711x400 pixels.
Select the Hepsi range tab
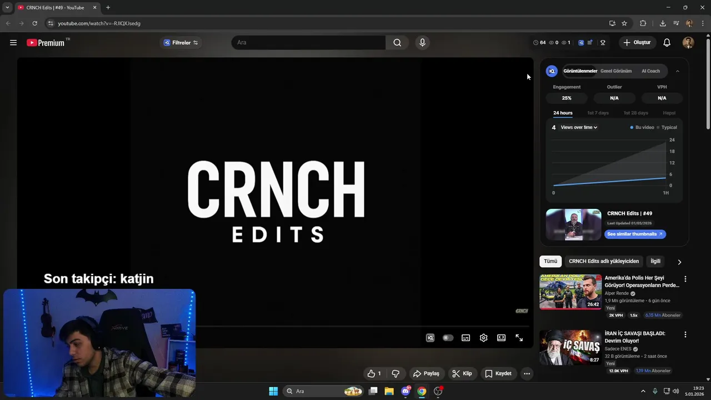click(x=669, y=113)
